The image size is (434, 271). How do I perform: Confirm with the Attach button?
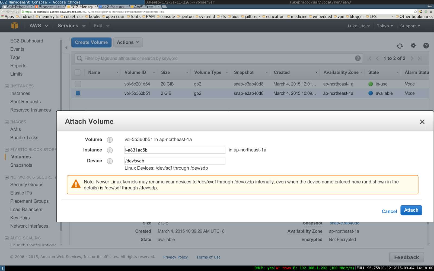(x=411, y=210)
